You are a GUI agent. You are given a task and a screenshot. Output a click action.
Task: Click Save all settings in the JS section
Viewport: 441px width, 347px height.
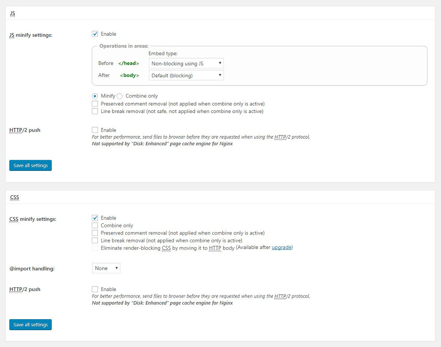click(30, 165)
